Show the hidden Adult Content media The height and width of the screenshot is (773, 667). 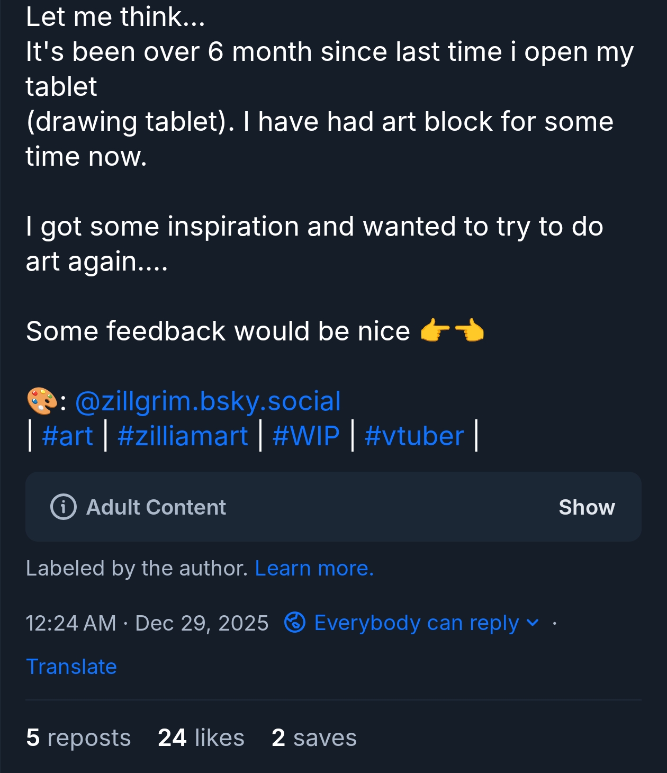pyautogui.click(x=587, y=507)
